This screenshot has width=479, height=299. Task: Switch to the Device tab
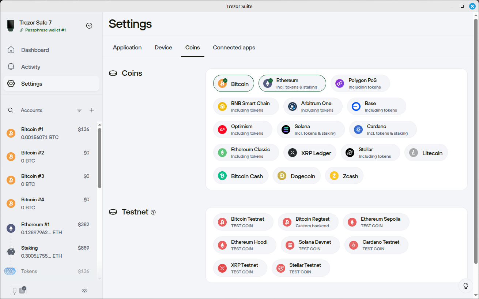163,48
